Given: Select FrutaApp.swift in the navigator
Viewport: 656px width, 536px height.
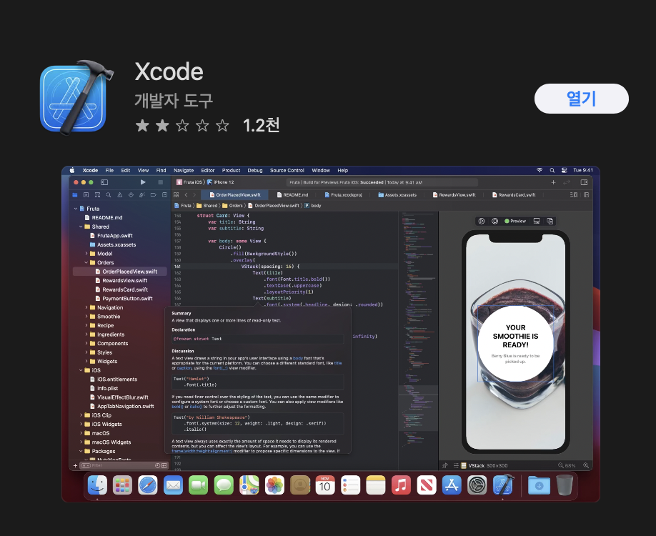Looking at the screenshot, I should 111,236.
